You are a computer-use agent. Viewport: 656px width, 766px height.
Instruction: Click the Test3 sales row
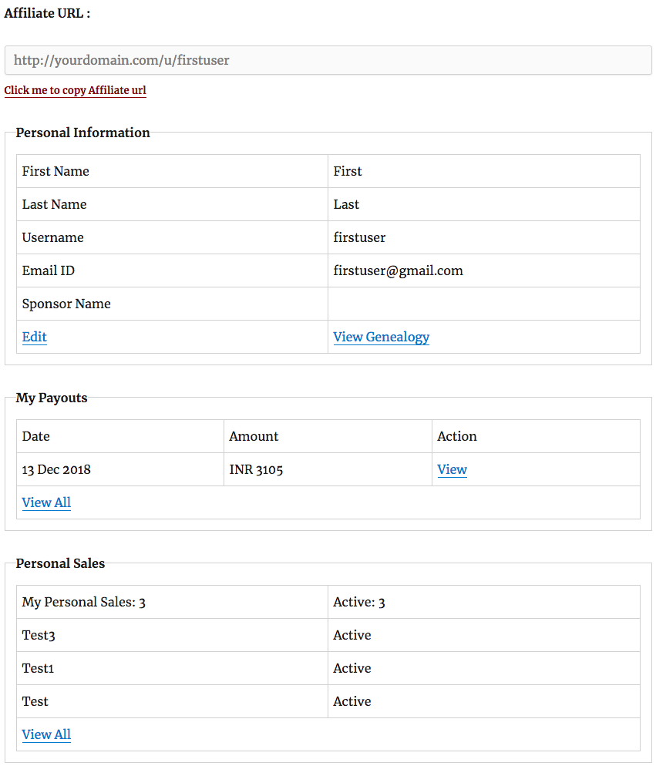click(328, 635)
